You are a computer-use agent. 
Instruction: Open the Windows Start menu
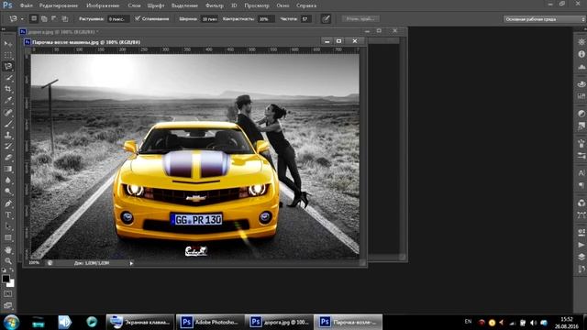coord(11,322)
